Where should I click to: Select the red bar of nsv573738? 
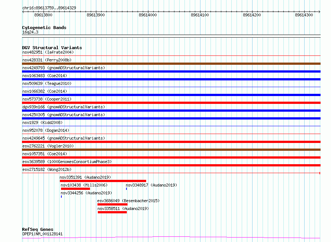click(x=171, y=103)
